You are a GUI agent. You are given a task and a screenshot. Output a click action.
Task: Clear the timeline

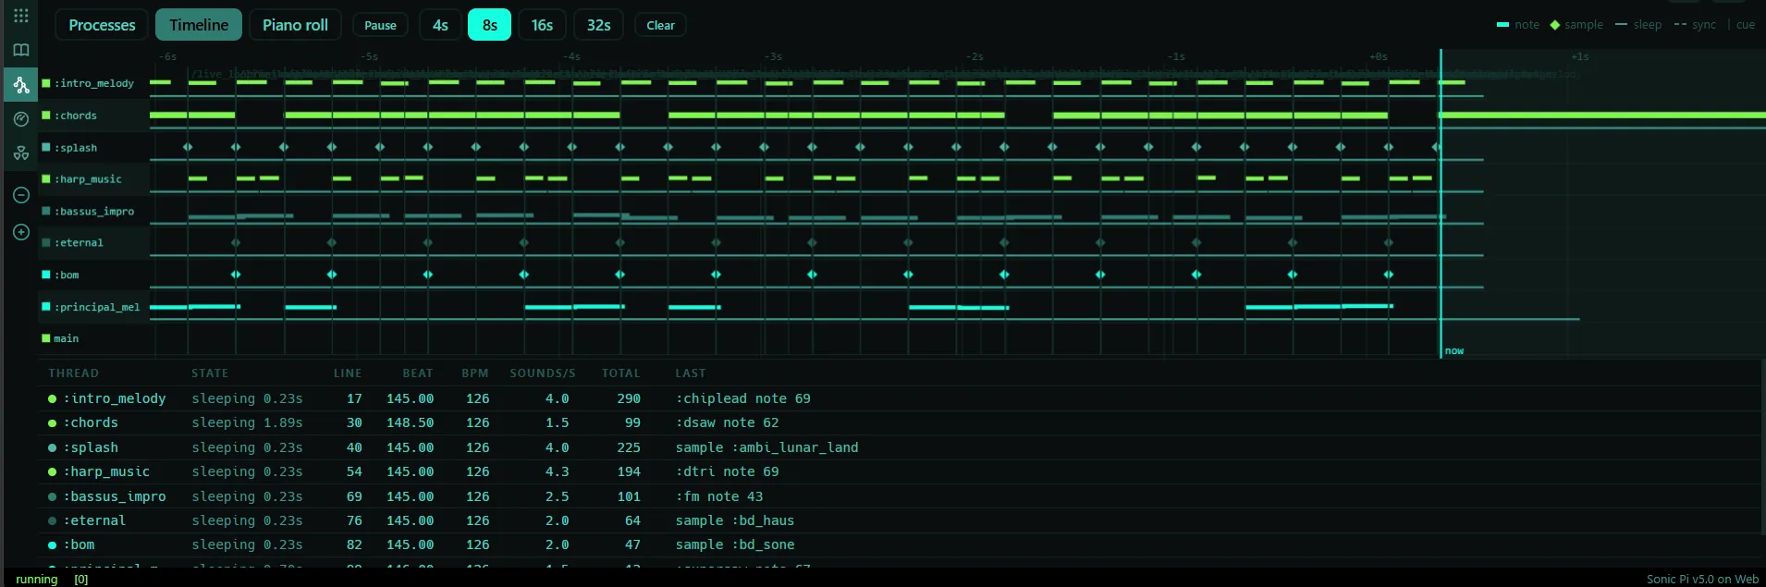pos(660,25)
